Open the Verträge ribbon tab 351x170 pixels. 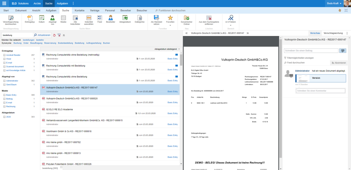95,10
